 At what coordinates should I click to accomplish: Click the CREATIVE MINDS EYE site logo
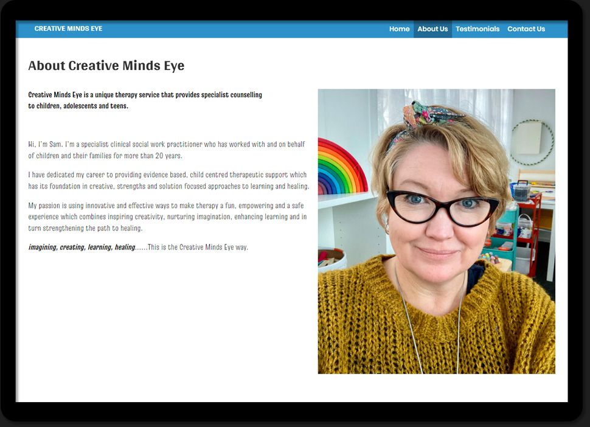coord(68,29)
